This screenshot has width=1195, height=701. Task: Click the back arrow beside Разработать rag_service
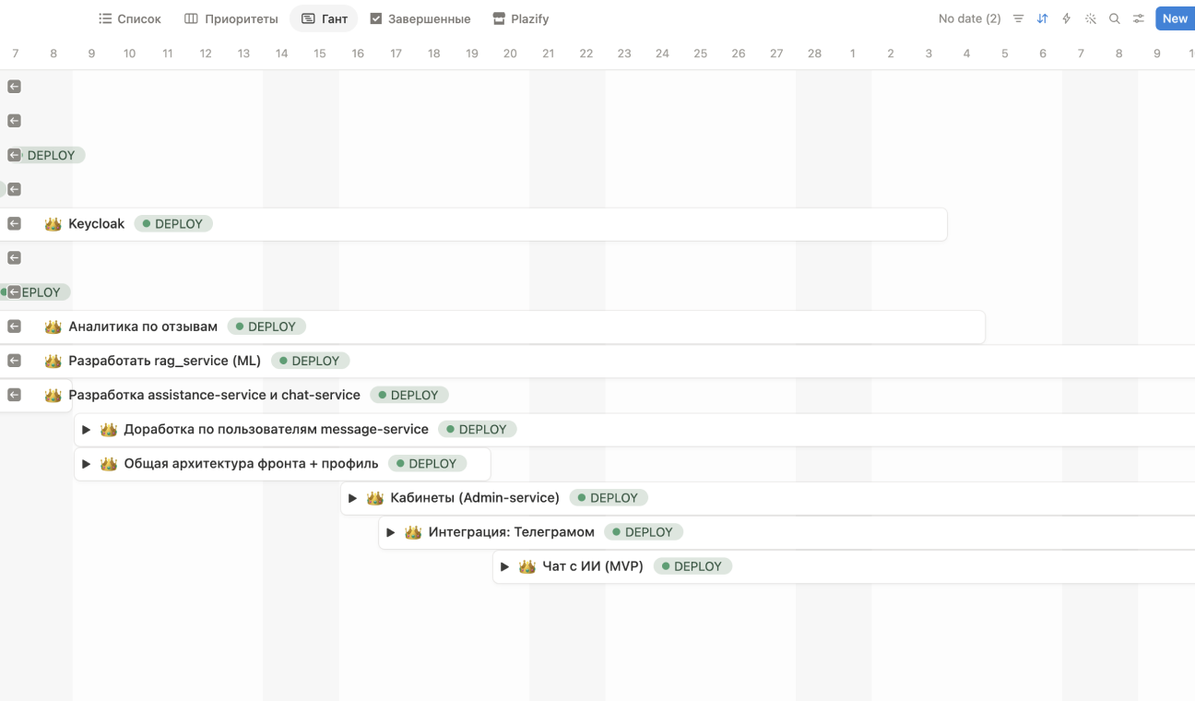pos(14,361)
